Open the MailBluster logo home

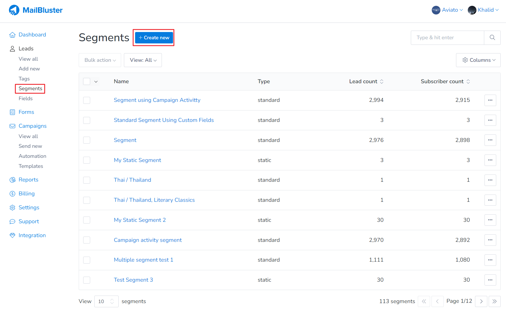pos(36,10)
